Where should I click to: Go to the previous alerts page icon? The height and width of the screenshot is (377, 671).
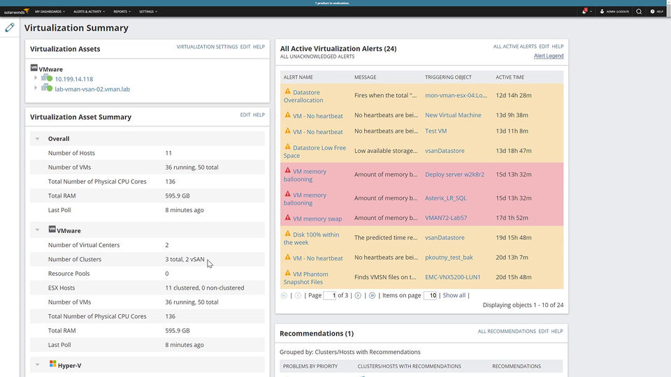click(x=298, y=295)
